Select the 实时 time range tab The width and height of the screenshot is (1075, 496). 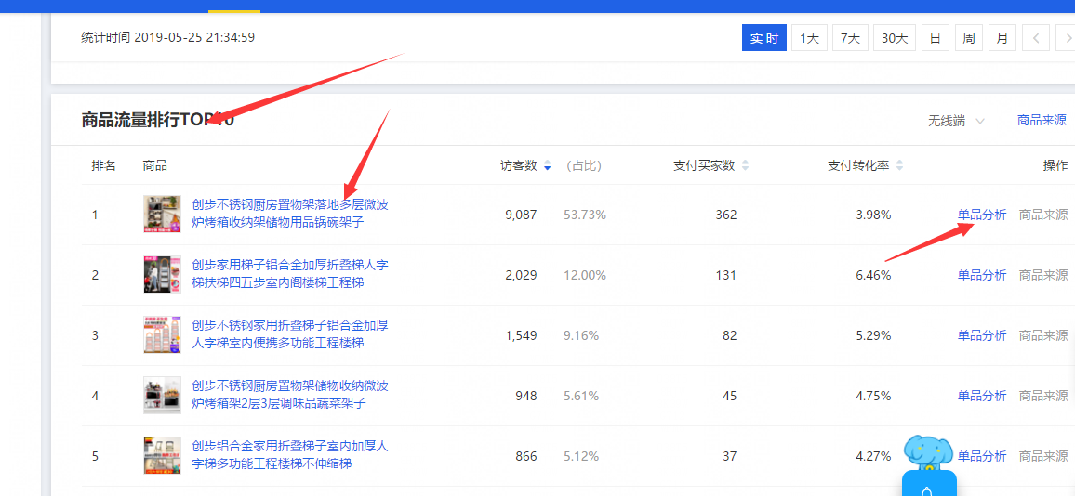[763, 38]
